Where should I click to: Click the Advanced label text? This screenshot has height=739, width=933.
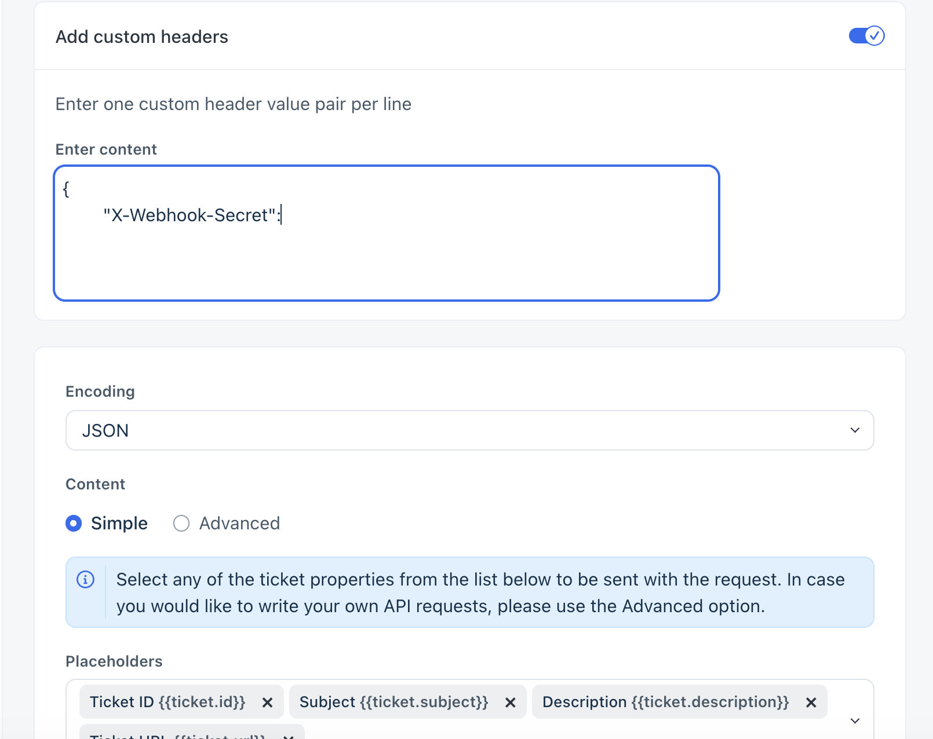tap(239, 524)
